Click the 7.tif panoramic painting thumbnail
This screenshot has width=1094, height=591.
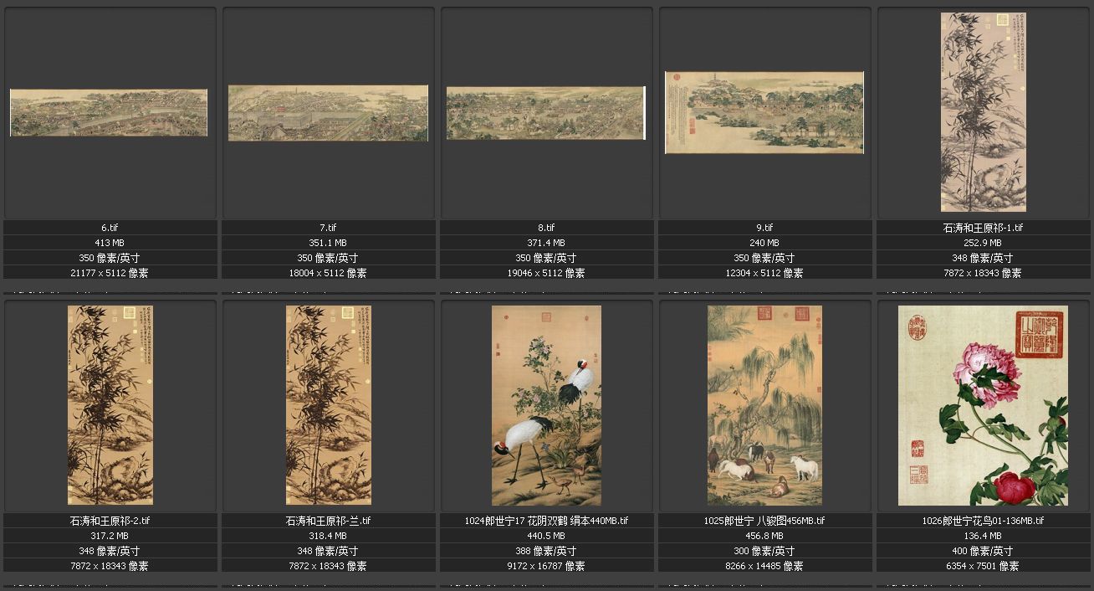[328, 112]
